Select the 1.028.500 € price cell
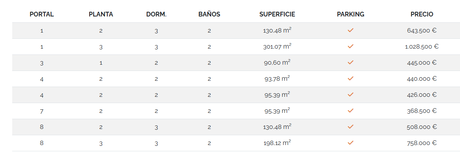Viewport: 460px width, 156px height. [422, 47]
